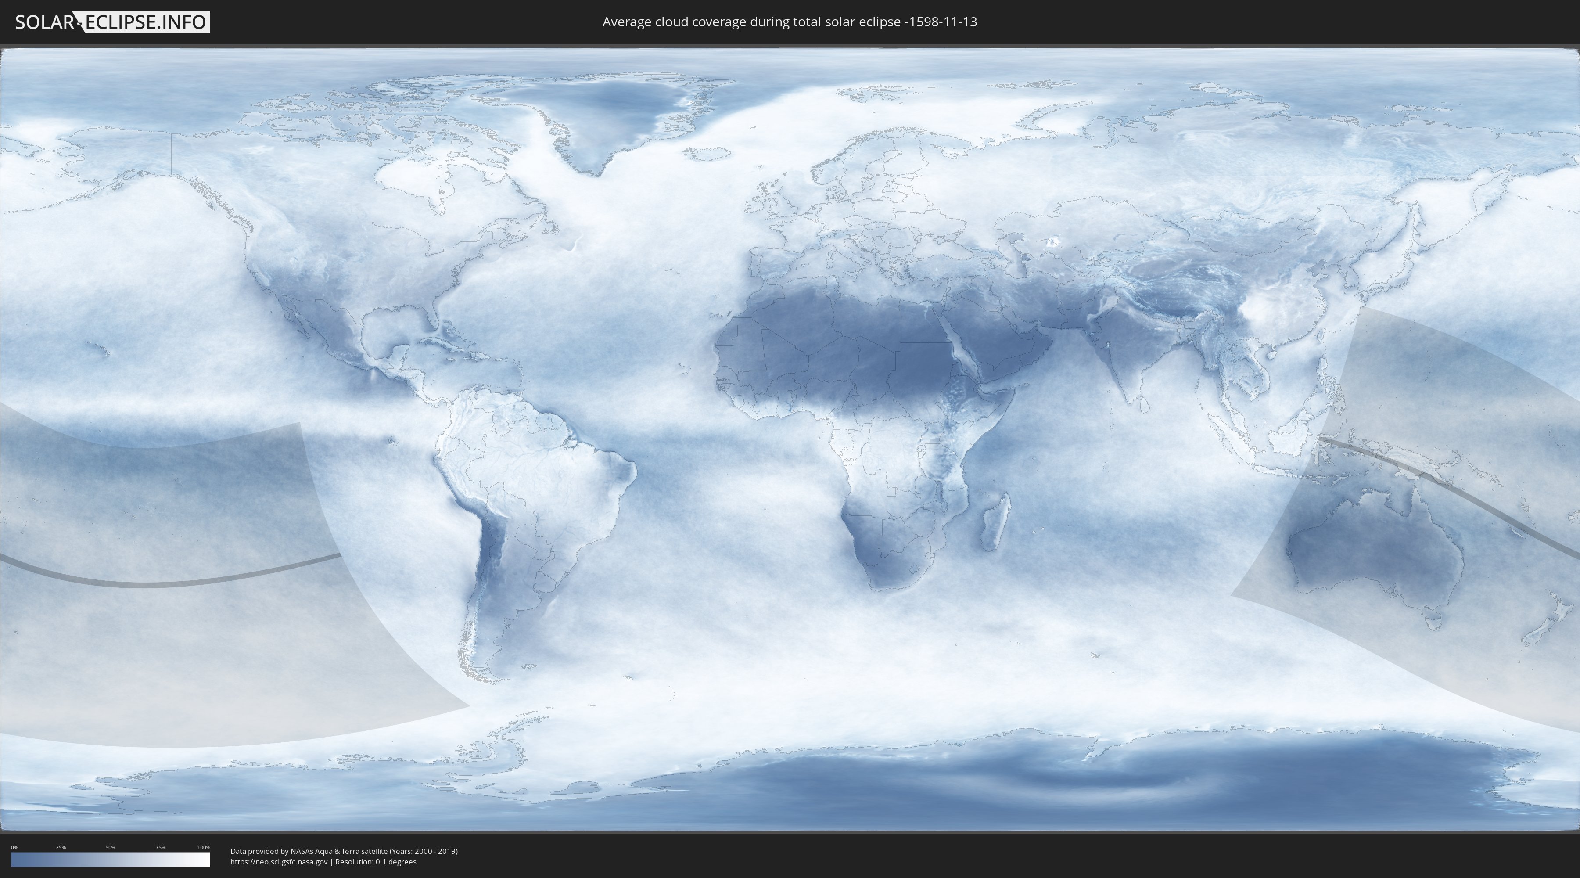Click the 25% legend label
The width and height of the screenshot is (1580, 878).
click(x=61, y=847)
